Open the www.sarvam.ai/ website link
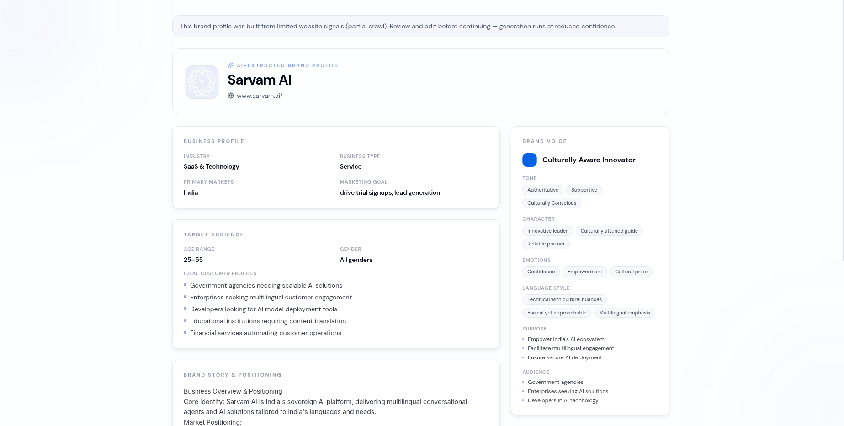Viewport: 844px width, 426px height. pyautogui.click(x=260, y=96)
